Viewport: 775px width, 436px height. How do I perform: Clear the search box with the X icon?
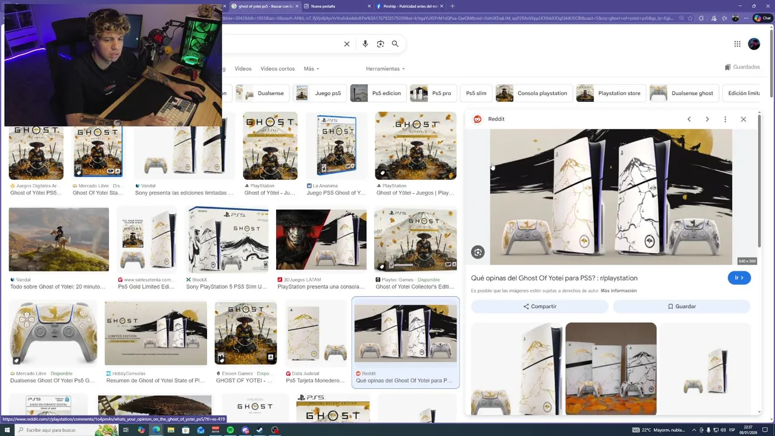(x=347, y=44)
